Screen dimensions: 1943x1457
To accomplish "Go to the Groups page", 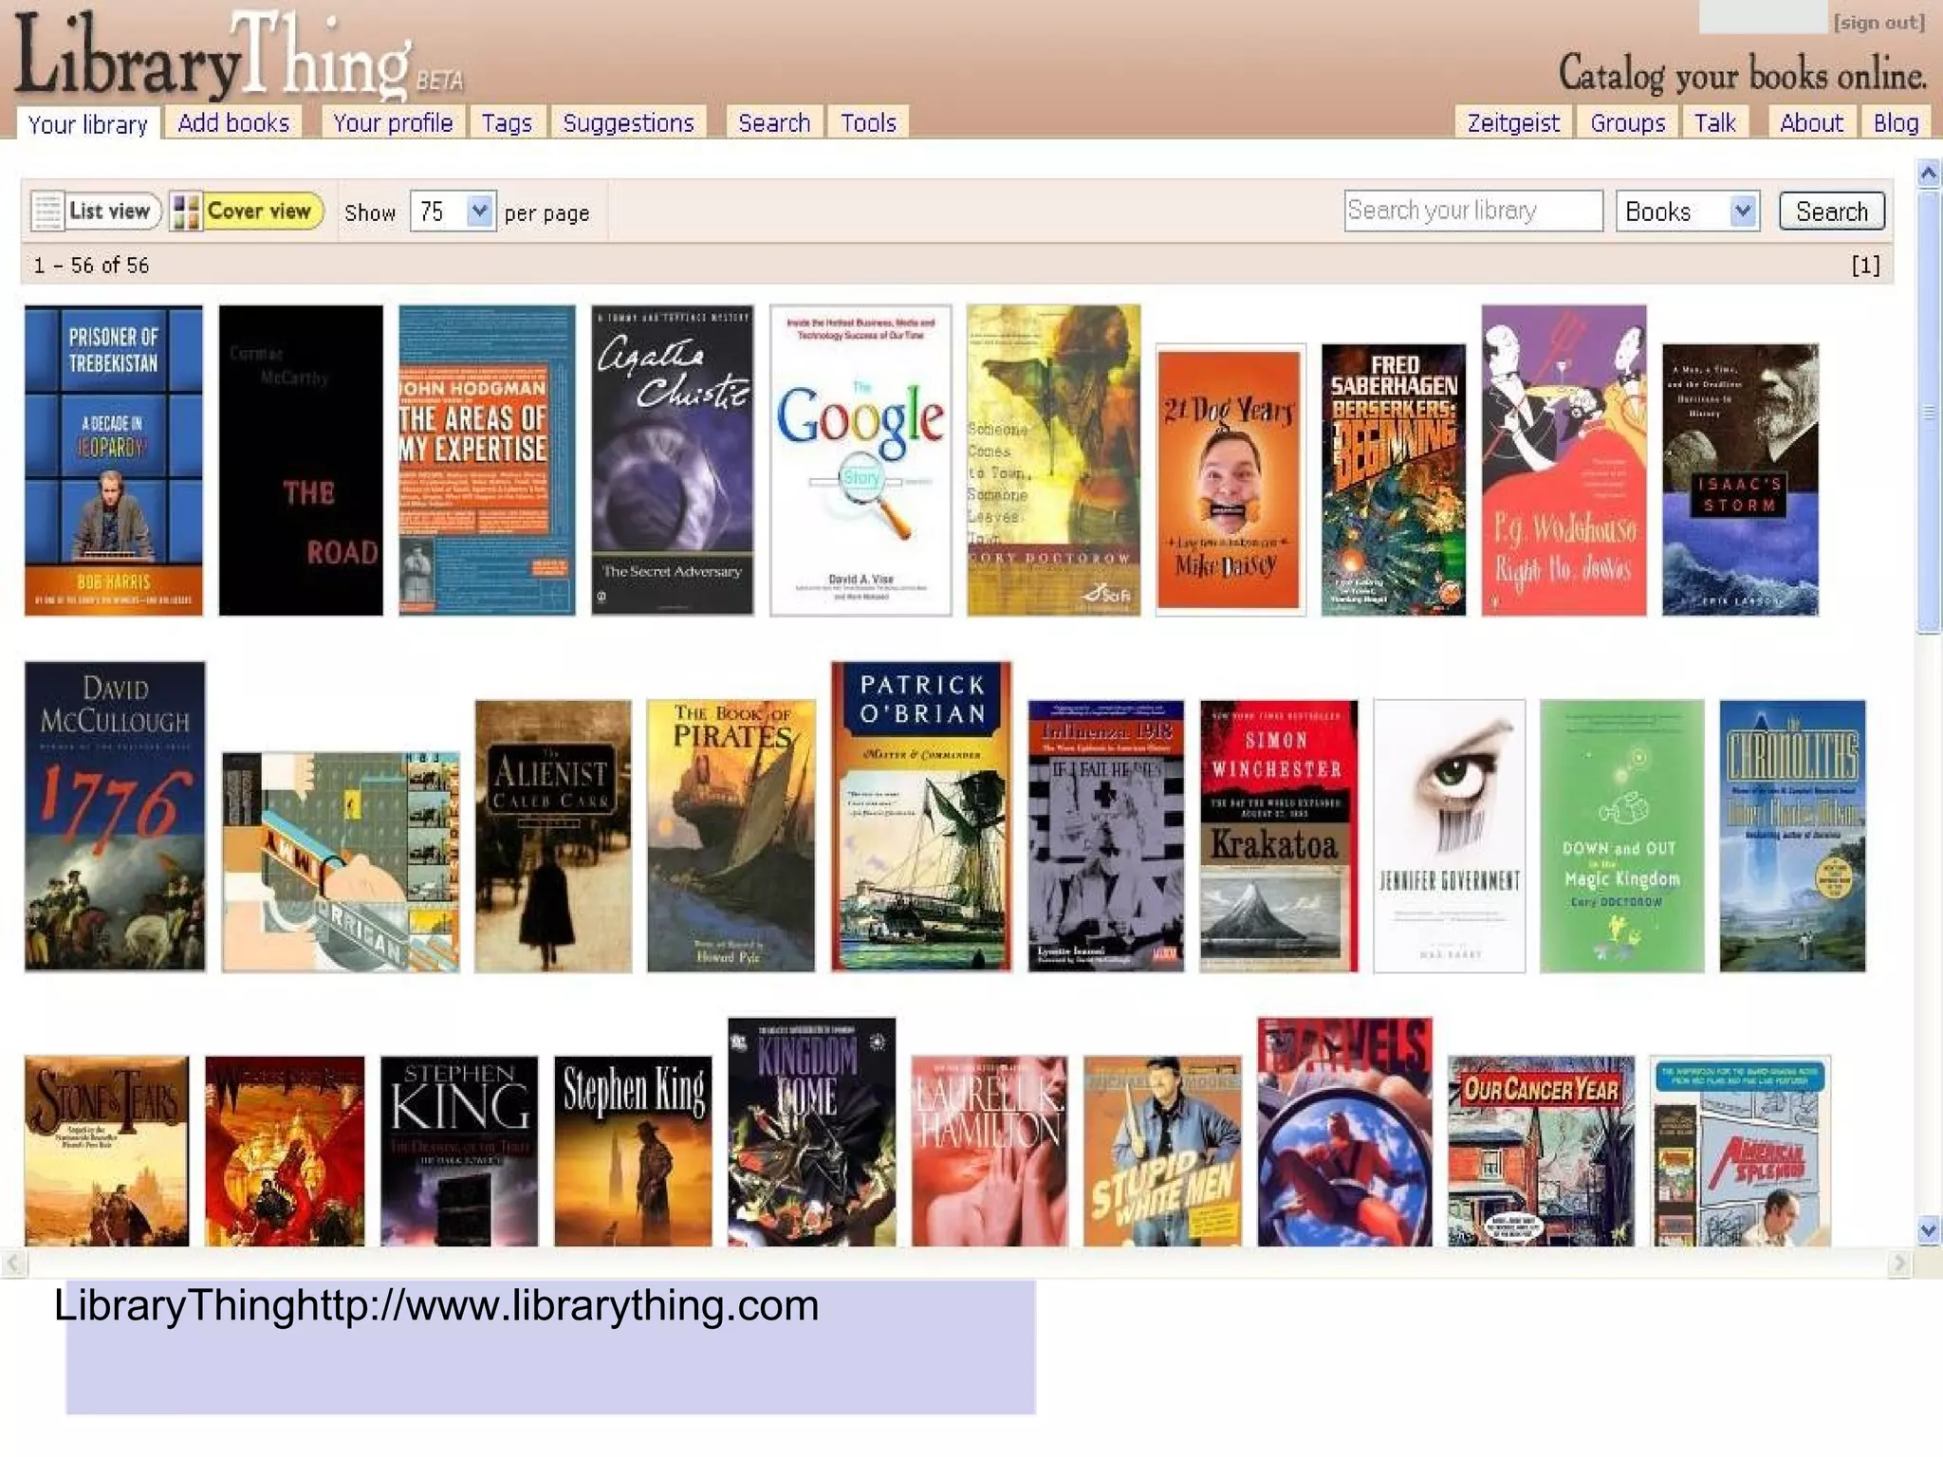I will 1627,123.
